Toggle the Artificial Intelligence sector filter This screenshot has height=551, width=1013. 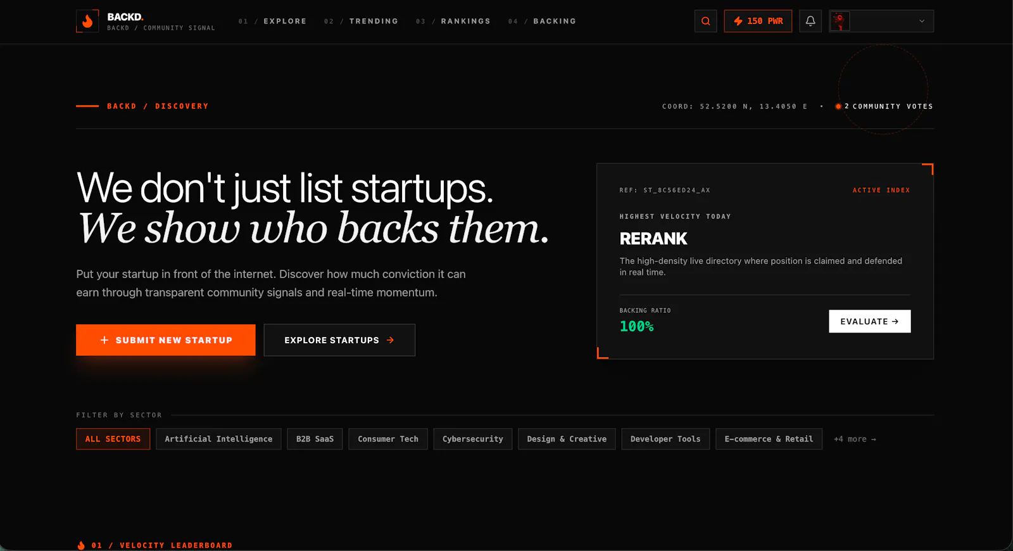tap(218, 439)
